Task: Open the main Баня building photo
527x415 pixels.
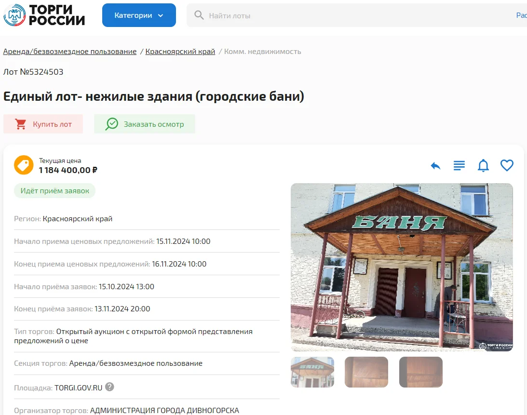Action: (x=402, y=267)
